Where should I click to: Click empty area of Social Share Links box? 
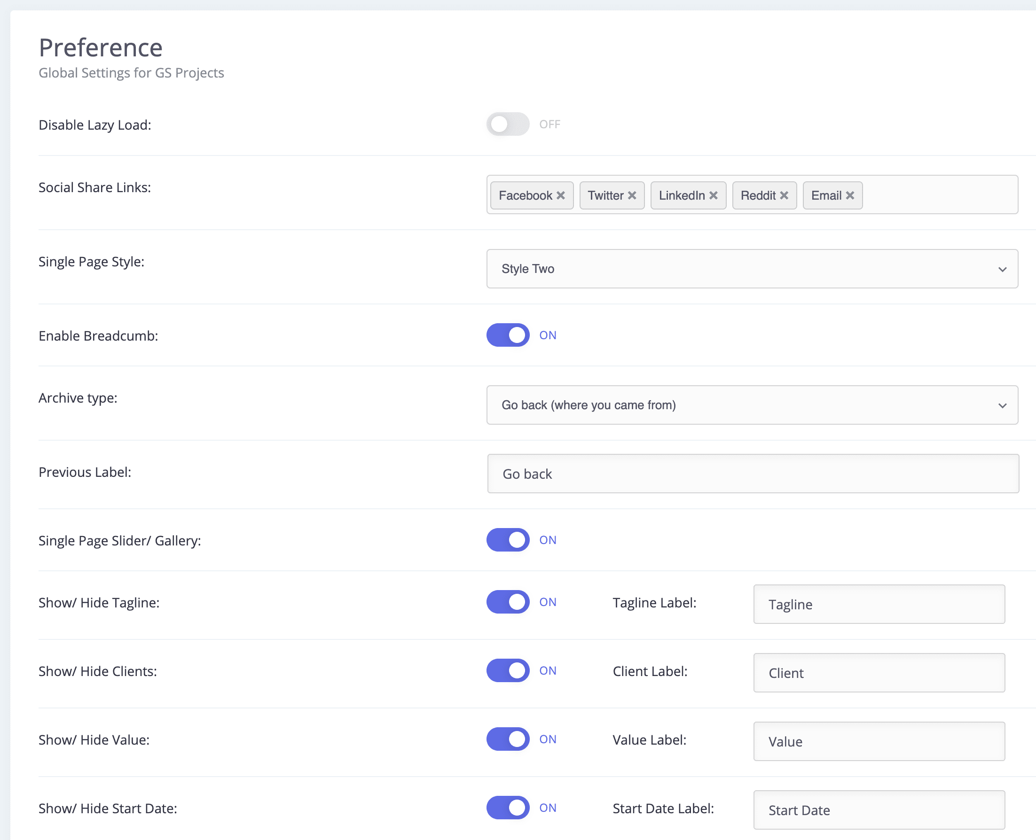tap(939, 195)
